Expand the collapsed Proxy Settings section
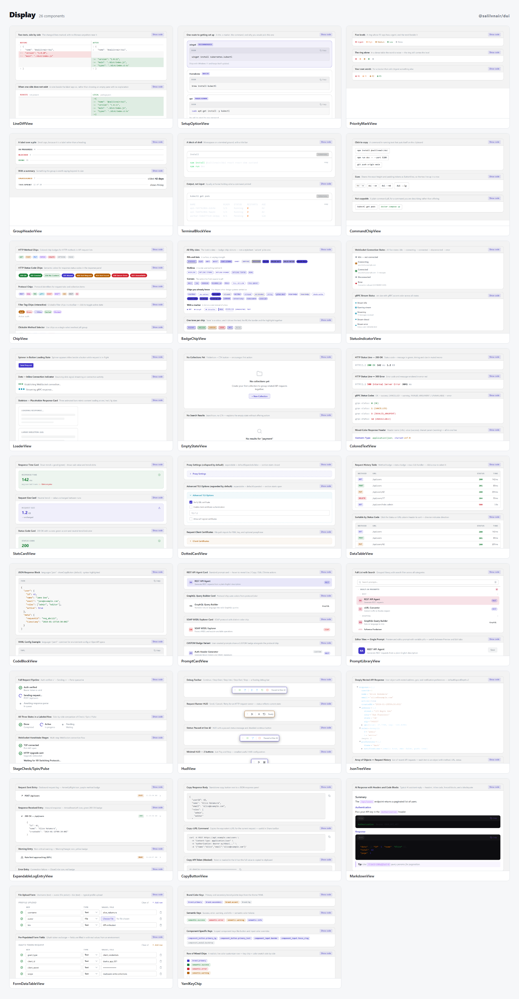 point(259,474)
